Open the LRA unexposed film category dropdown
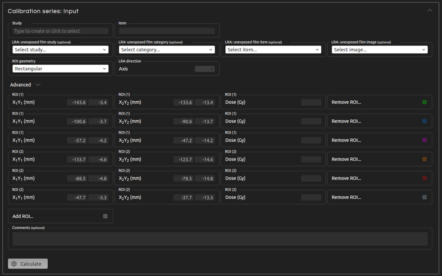 point(167,50)
